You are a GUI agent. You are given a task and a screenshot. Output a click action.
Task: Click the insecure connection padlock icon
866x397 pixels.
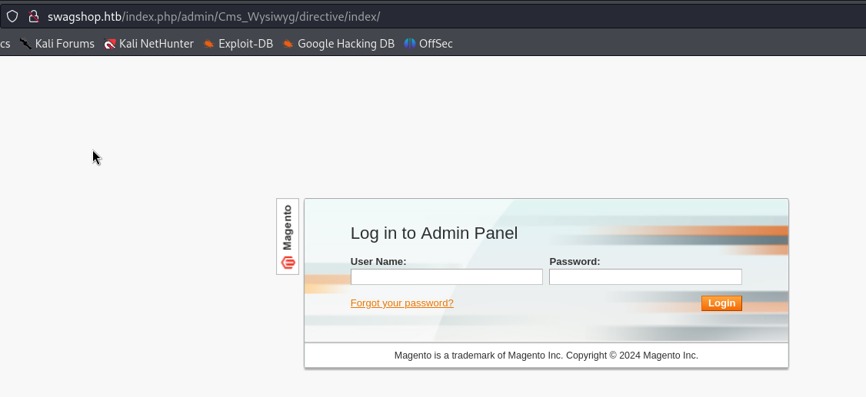coord(33,16)
